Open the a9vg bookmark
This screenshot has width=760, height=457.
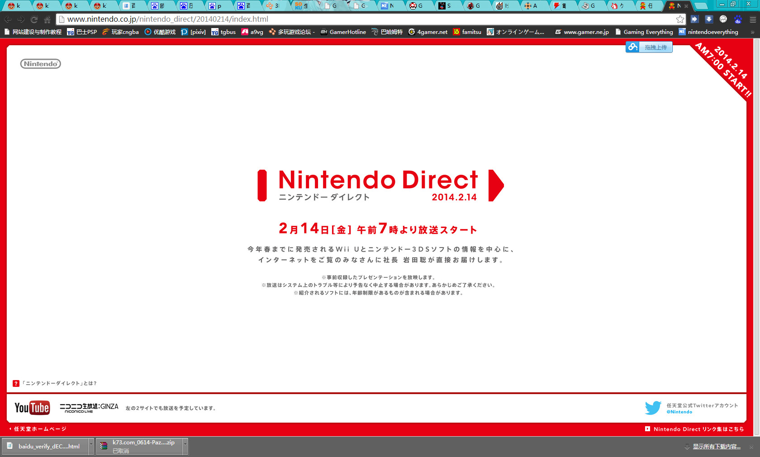coord(252,32)
